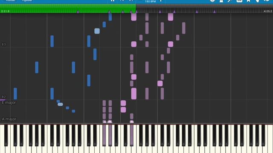Screen dimensions: 273x153
Task: Toggle the metronome icon
Action: 221,1
